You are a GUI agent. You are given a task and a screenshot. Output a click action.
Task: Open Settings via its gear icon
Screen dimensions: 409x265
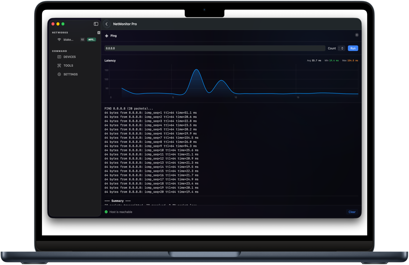59,74
